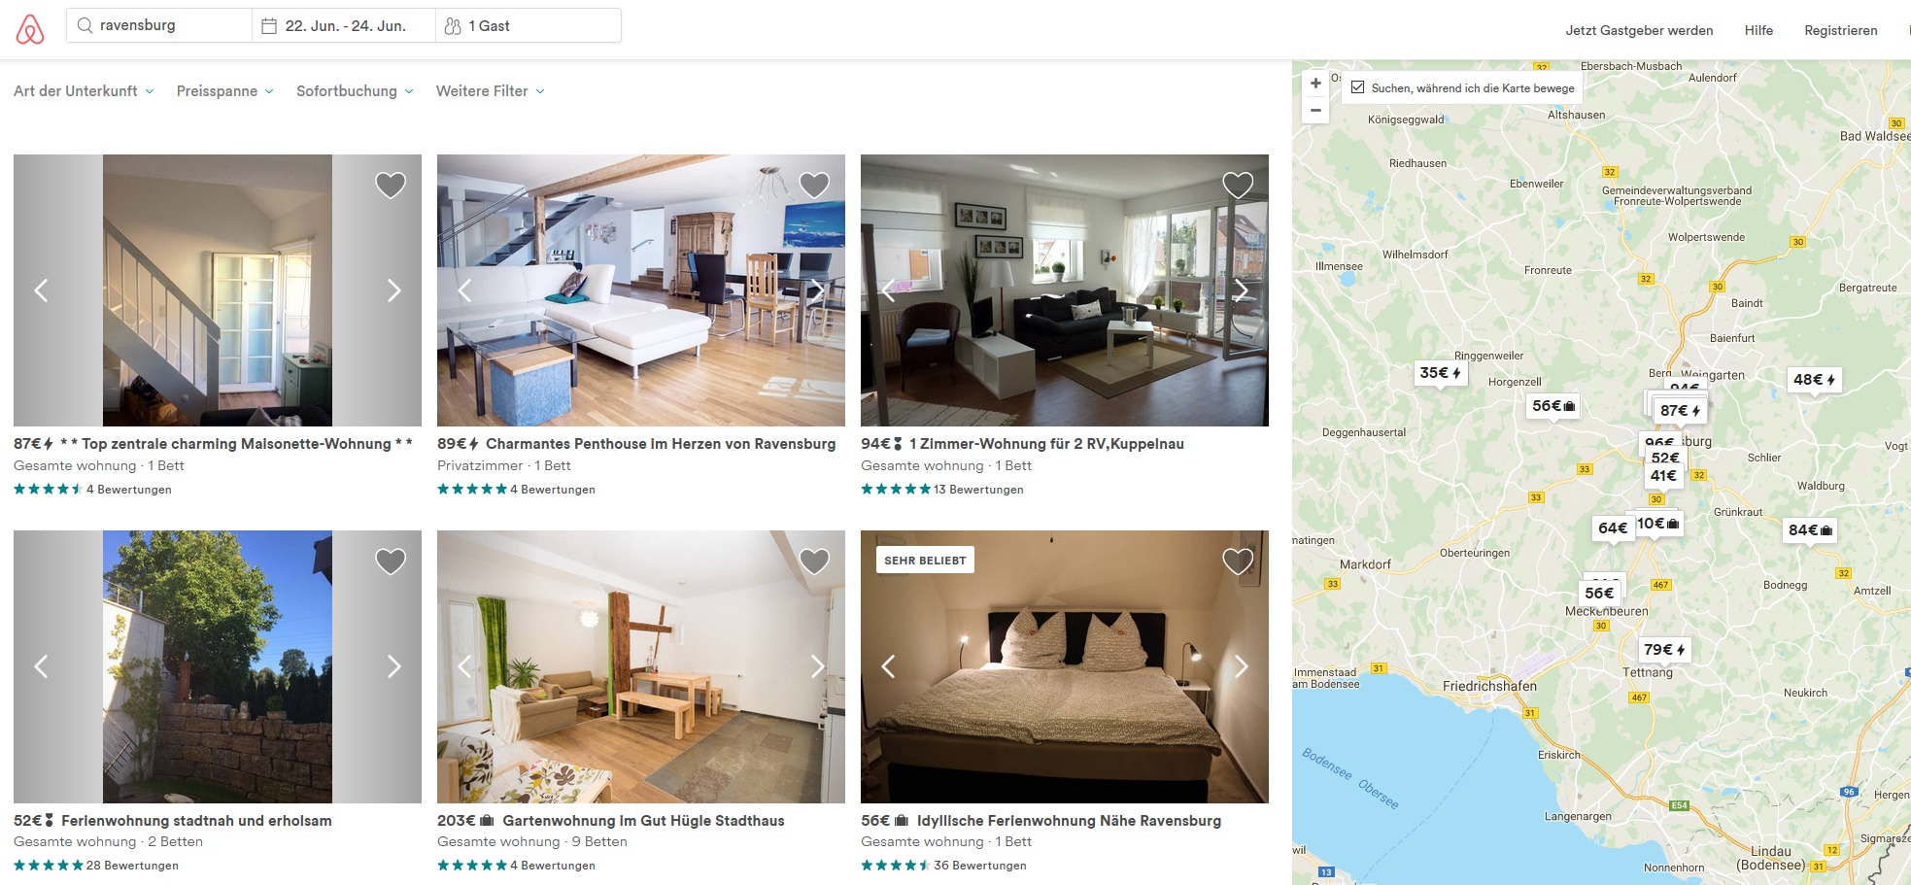Save the Maisonette-Wohnung listing with heart icon
Screen dimensions: 1911x885
(391, 185)
